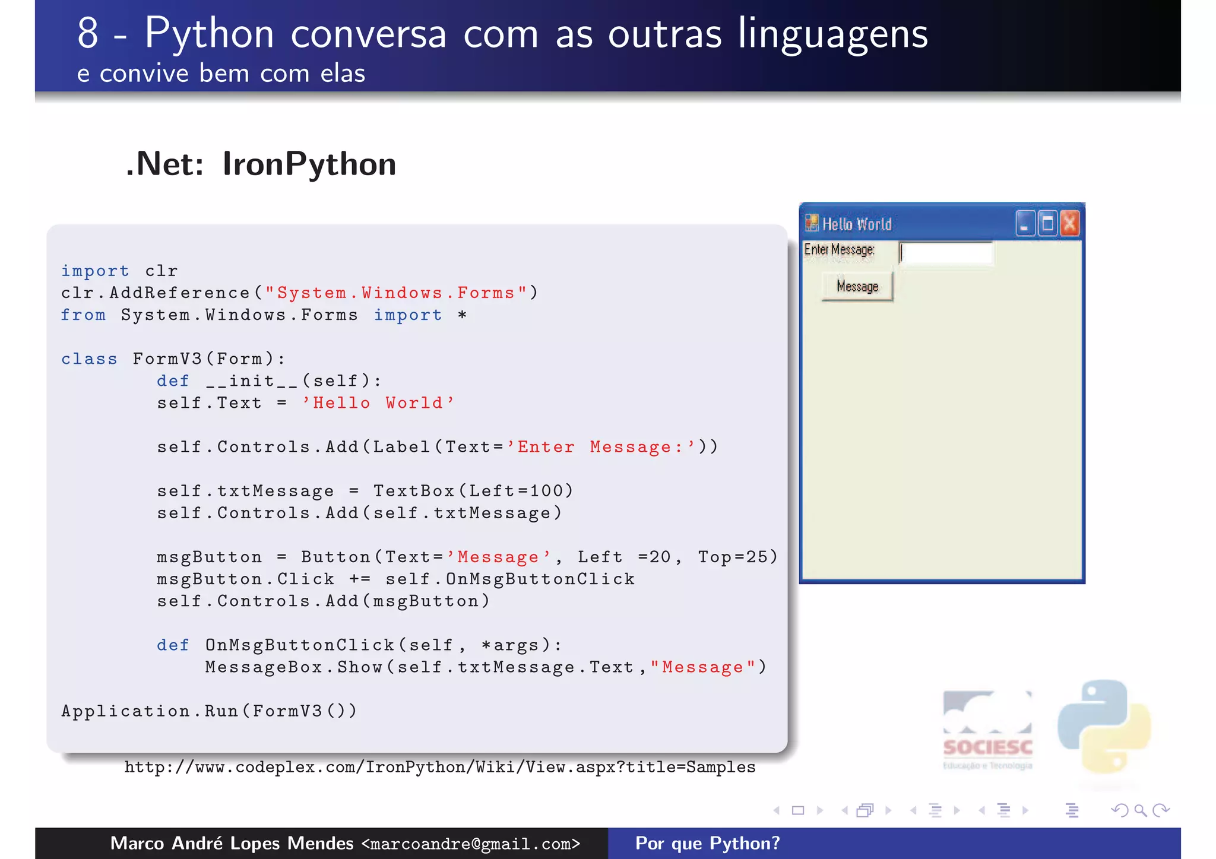This screenshot has height=859, width=1216.
Task: Click the 'e convive bem com elas' subtitle
Action: pyautogui.click(x=221, y=74)
